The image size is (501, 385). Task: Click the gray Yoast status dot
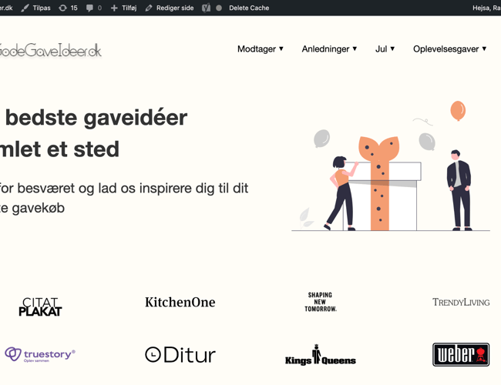coord(219,8)
